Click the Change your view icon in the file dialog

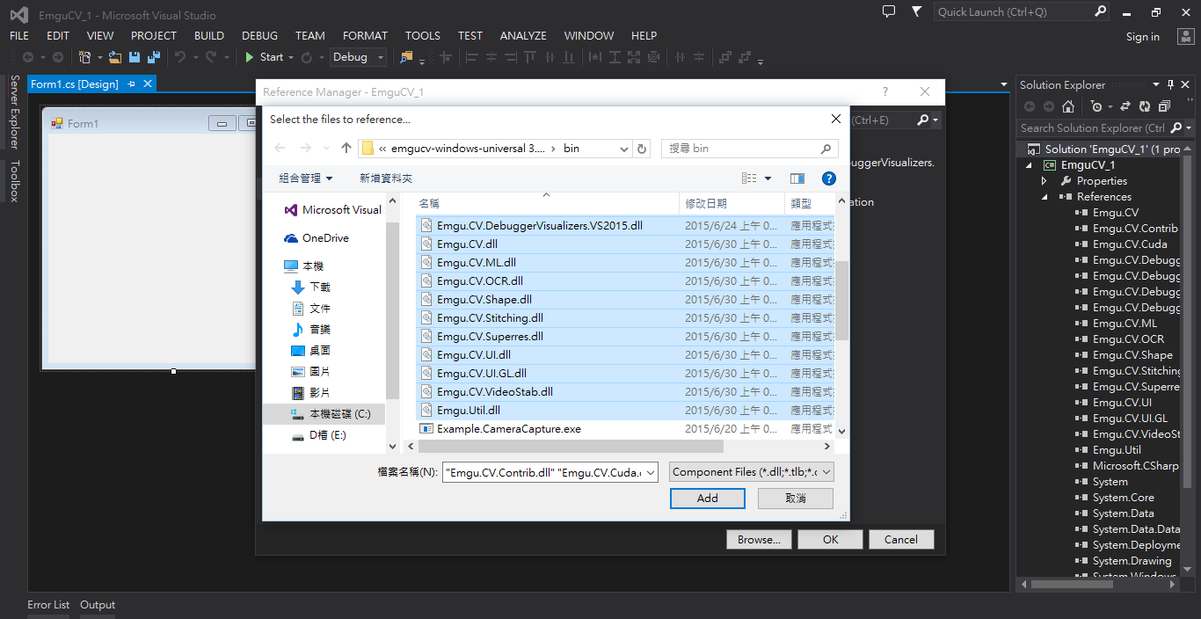(749, 178)
